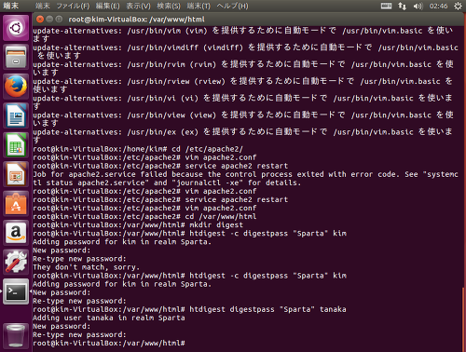Open the Ubuntu Dash search launcher
The image size is (466, 352).
tap(16, 28)
